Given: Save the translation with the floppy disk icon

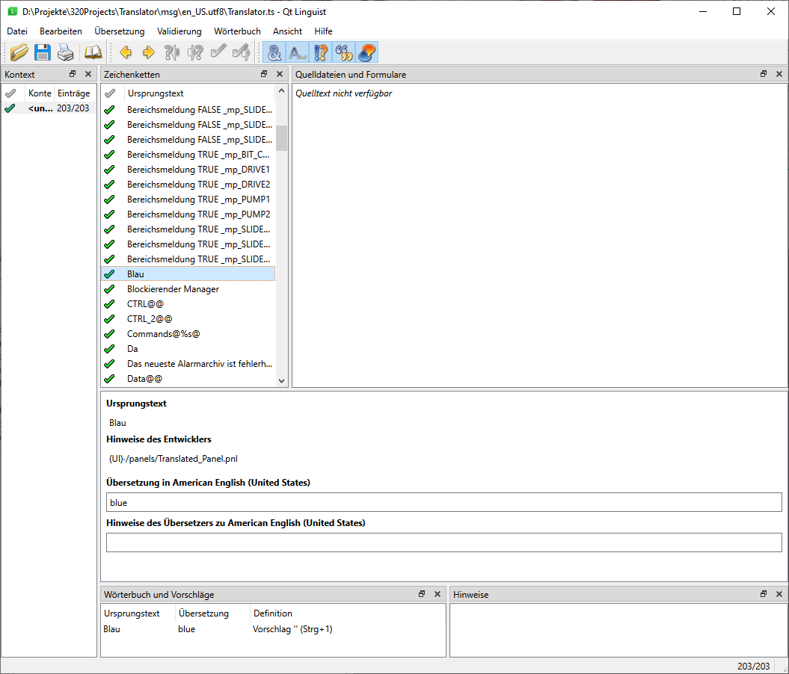Looking at the screenshot, I should [43, 52].
